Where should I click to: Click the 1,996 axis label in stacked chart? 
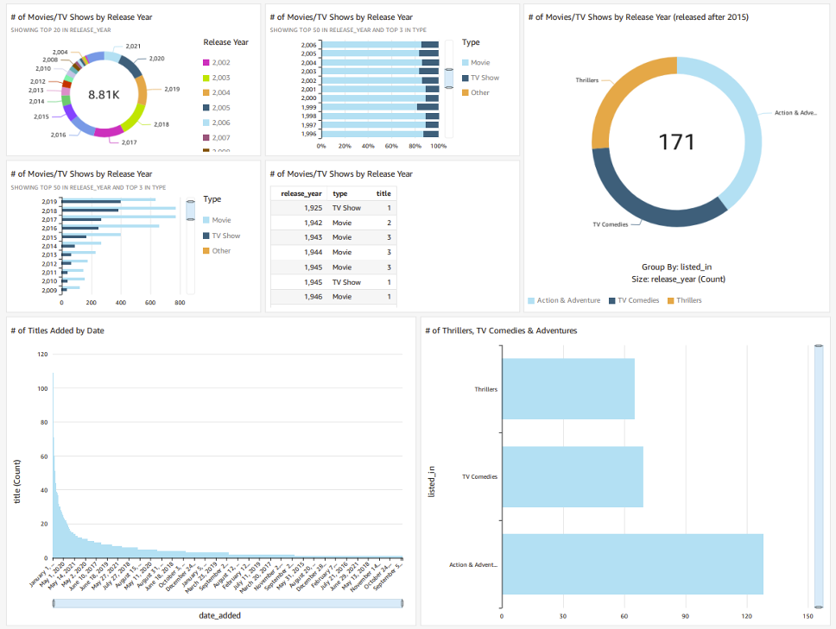(308, 134)
